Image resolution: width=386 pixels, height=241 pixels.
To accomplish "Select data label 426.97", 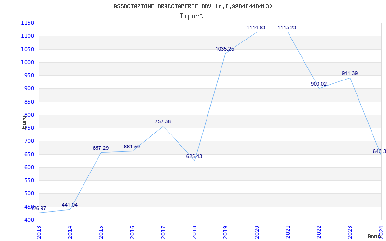I will click(38, 208).
